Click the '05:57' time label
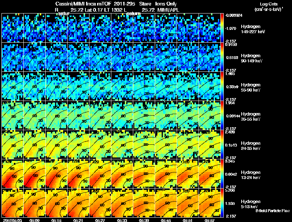 tap(210, 220)
